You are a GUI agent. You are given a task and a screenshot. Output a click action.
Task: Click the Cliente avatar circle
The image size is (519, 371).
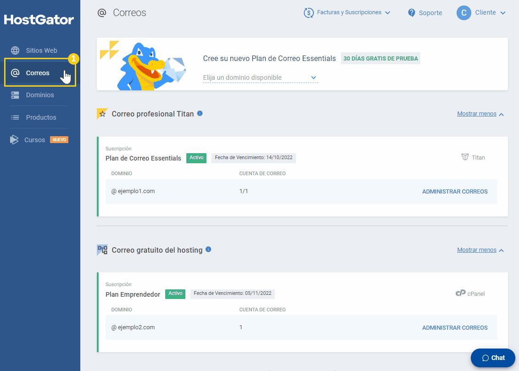(464, 12)
